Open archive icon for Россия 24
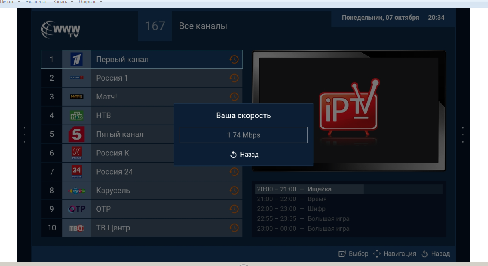 coord(234,172)
